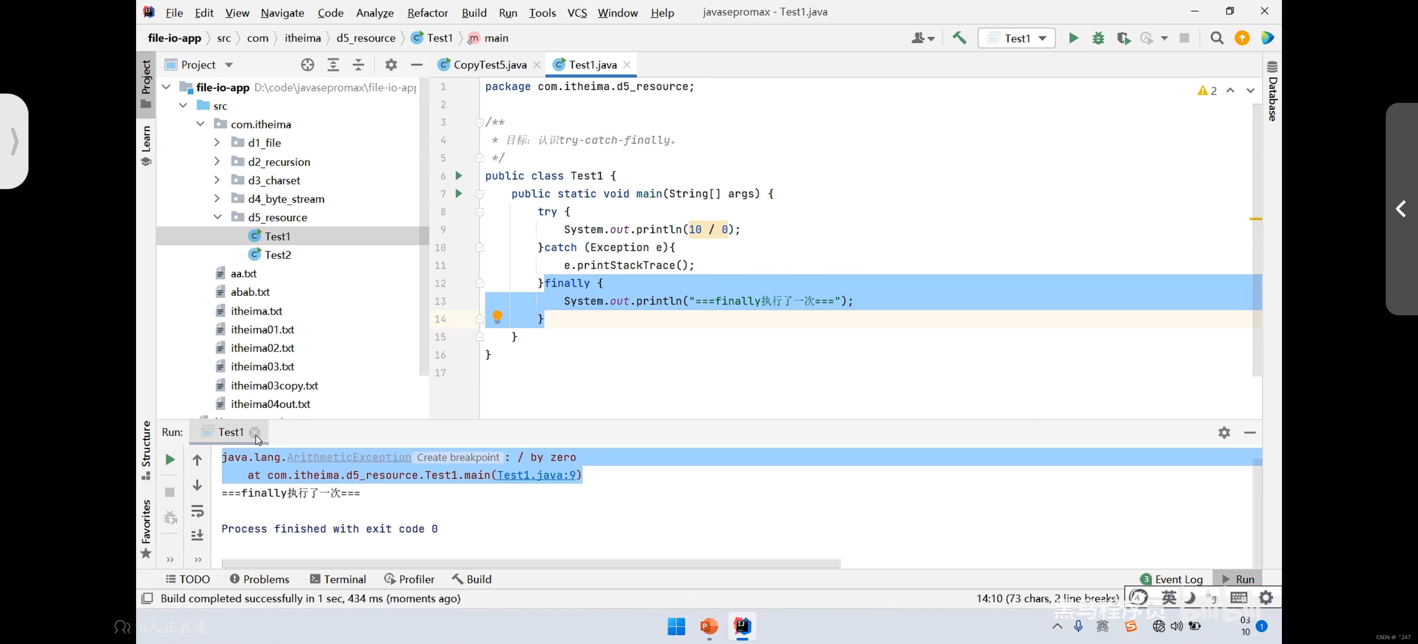This screenshot has width=1418, height=644.
Task: Open the TODO tool tab
Action: coord(188,580)
